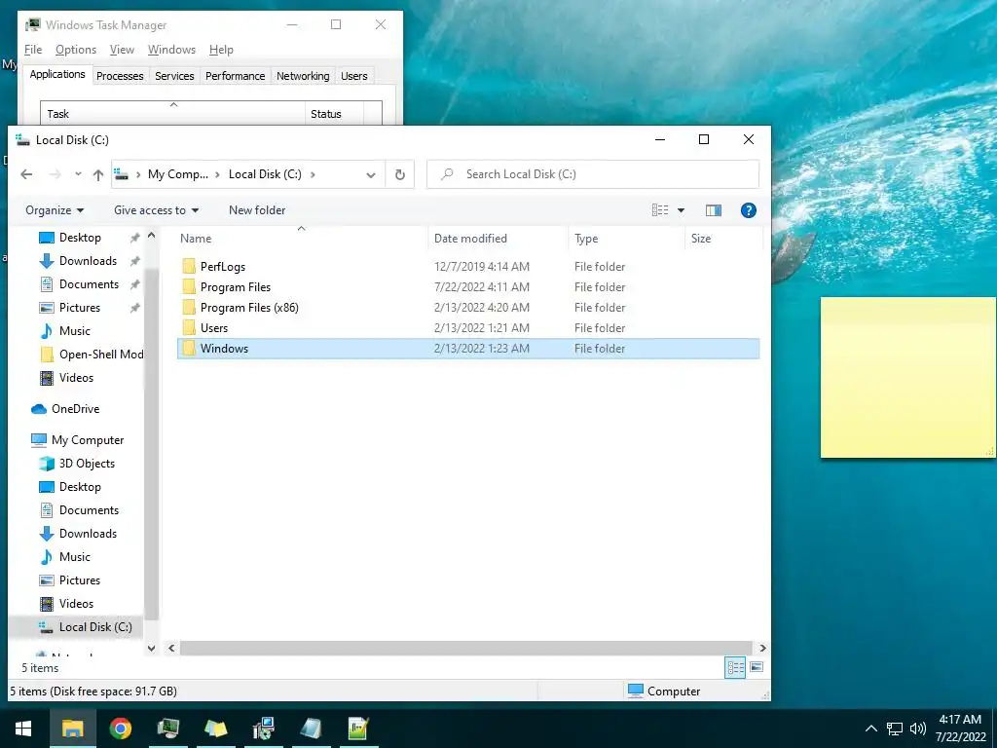Open the Start menu
The width and height of the screenshot is (997, 748).
tap(24, 729)
